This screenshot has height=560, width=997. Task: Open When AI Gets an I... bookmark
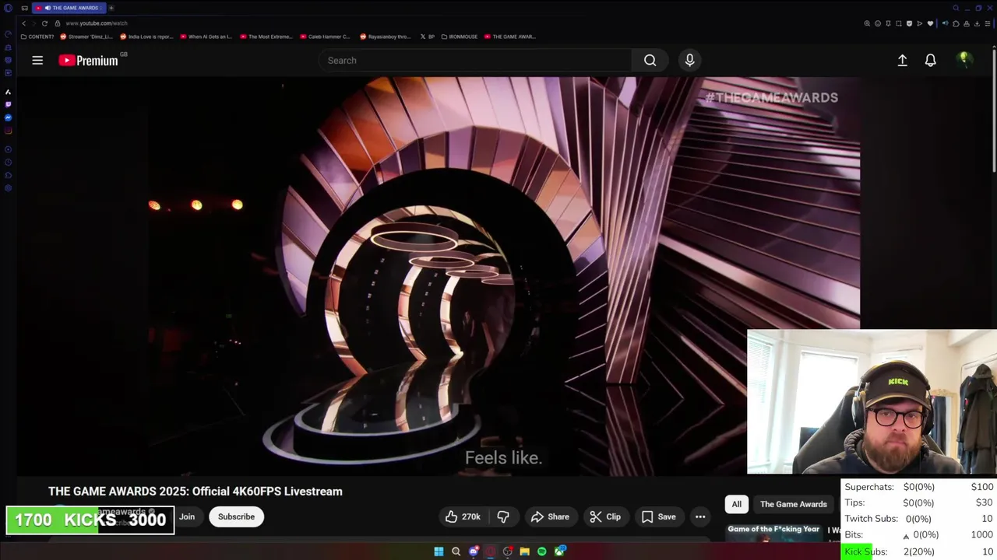206,37
